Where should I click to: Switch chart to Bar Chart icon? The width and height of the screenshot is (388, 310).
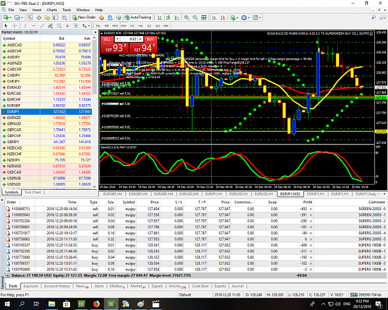pos(160,17)
